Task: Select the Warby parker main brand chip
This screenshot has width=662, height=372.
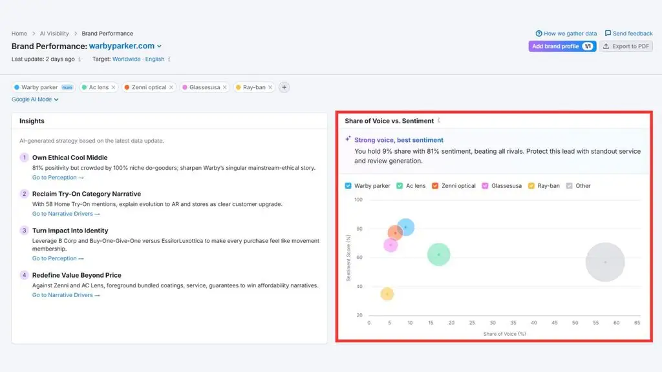Action: pyautogui.click(x=43, y=87)
